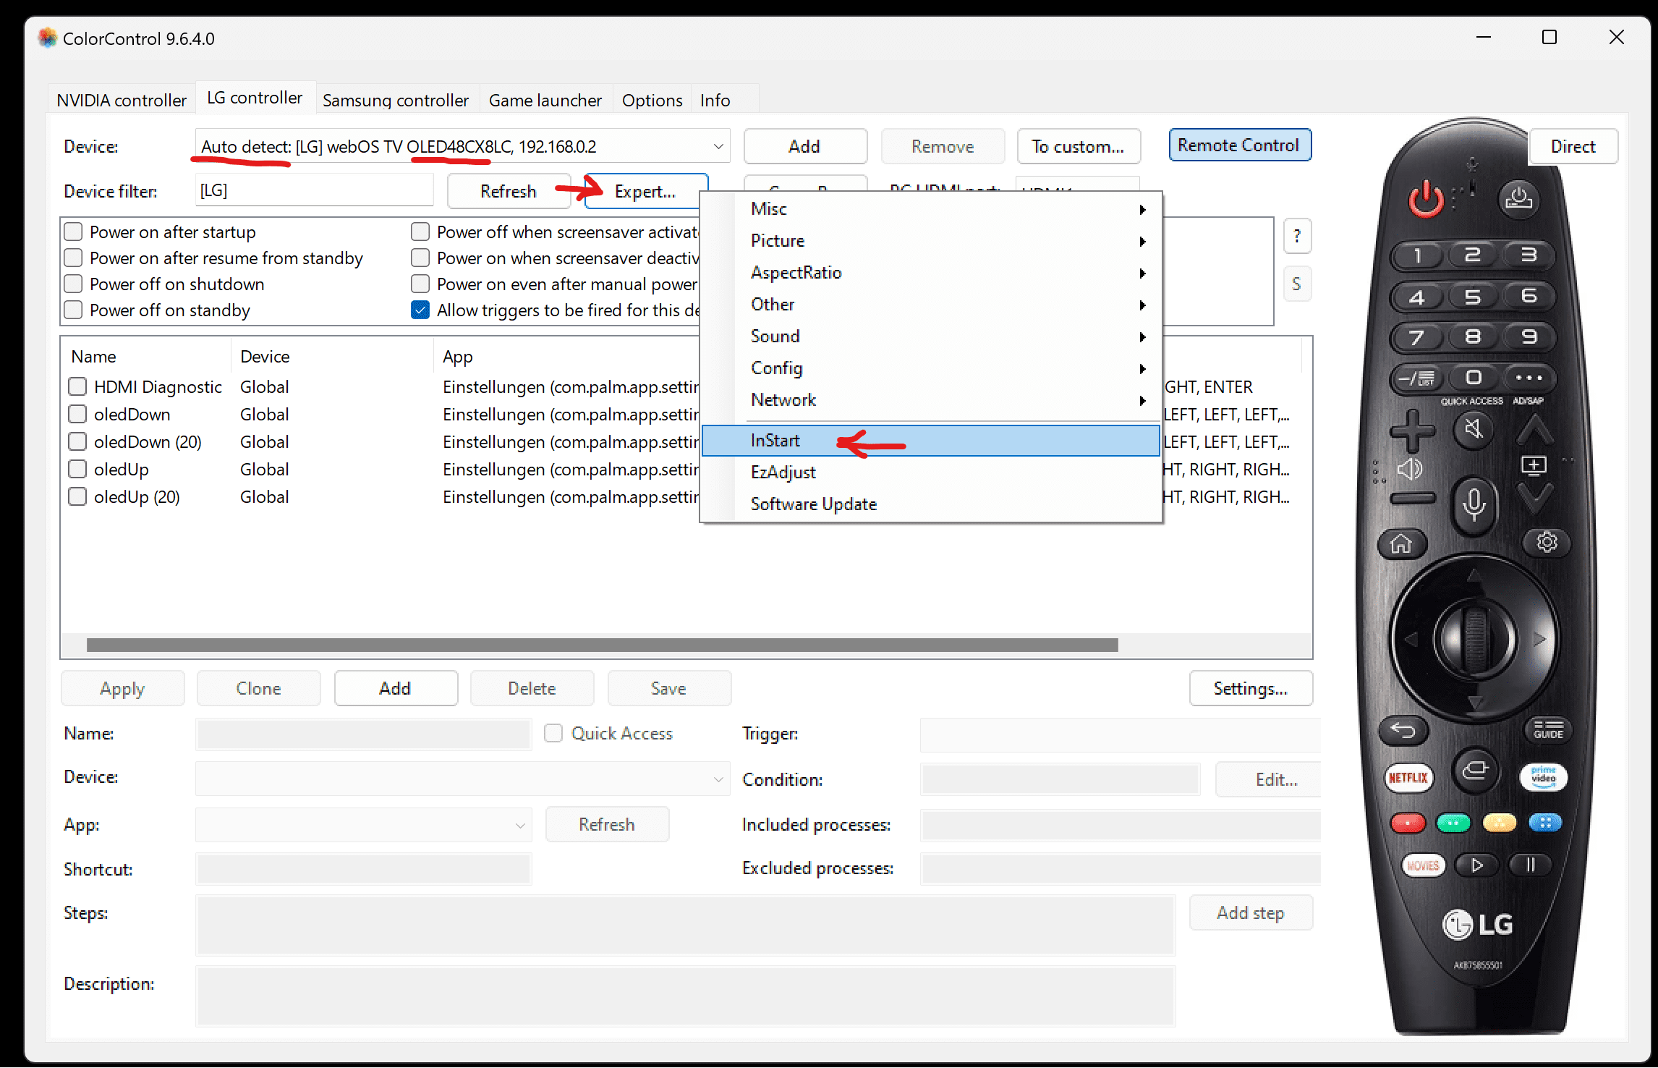The height and width of the screenshot is (1068, 1658).
Task: Switch to the NVIDIA controller tab
Action: 122,100
